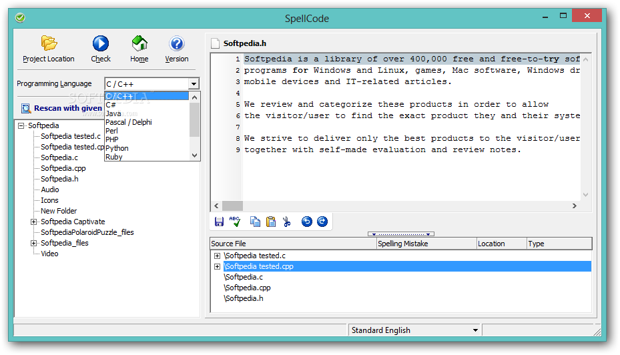Click the Location column header

[x=502, y=244]
